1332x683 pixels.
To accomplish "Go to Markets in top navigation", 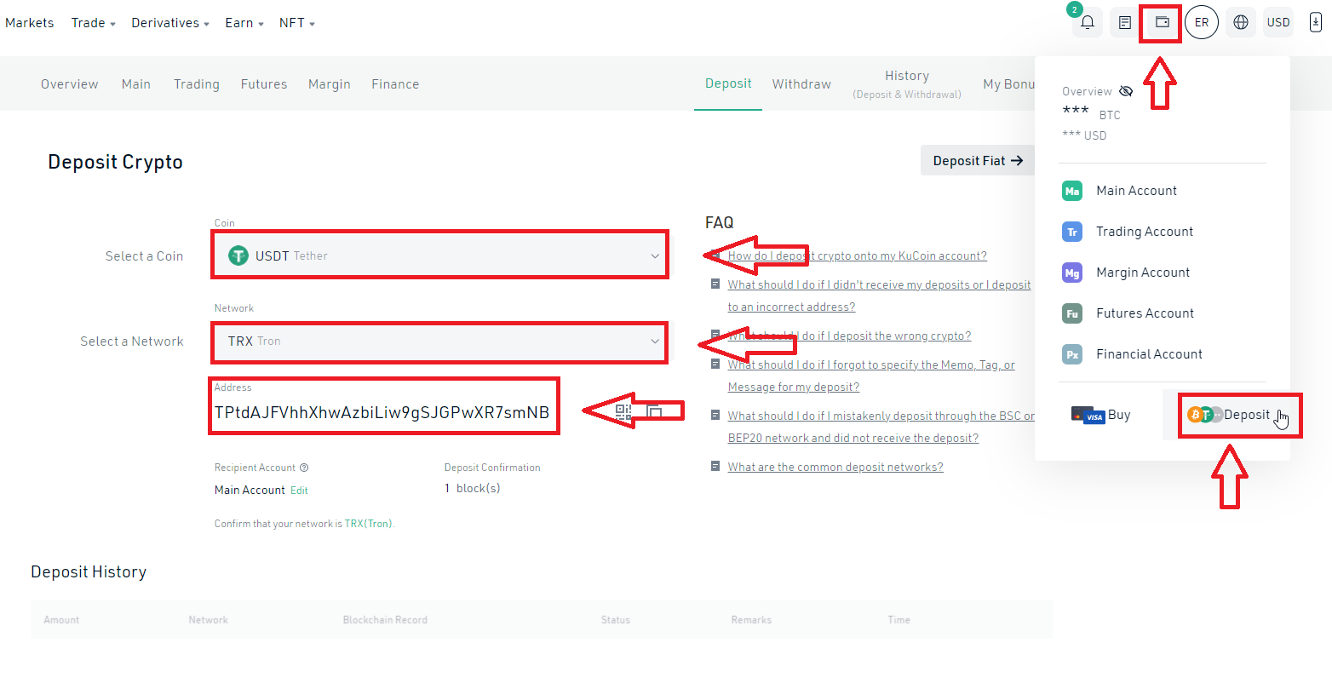I will coord(30,23).
